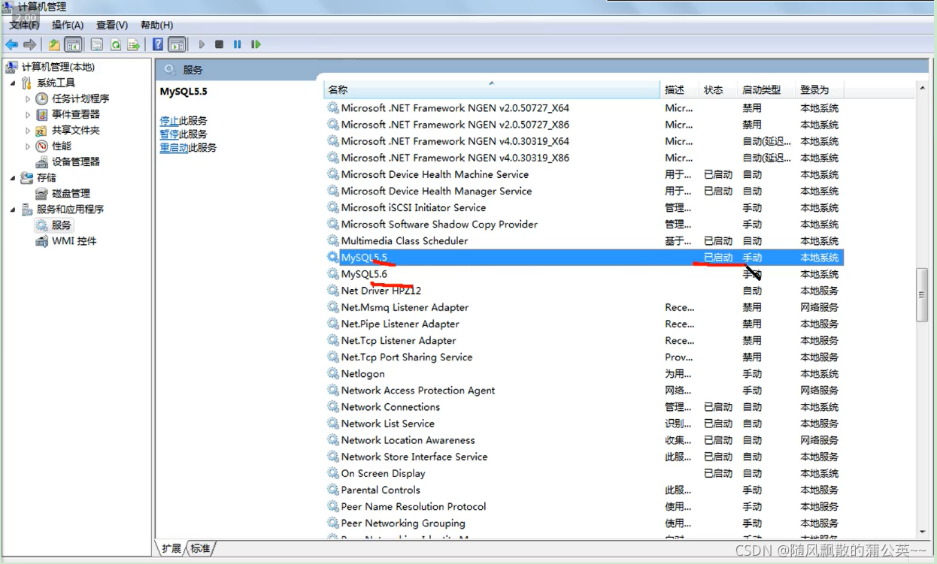Click the gear icon of Network List Service
Screen dimensions: 937x564
(333, 423)
